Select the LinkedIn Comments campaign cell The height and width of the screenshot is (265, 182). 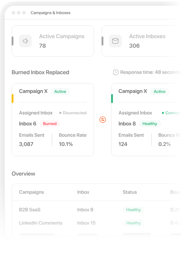pos(41,223)
